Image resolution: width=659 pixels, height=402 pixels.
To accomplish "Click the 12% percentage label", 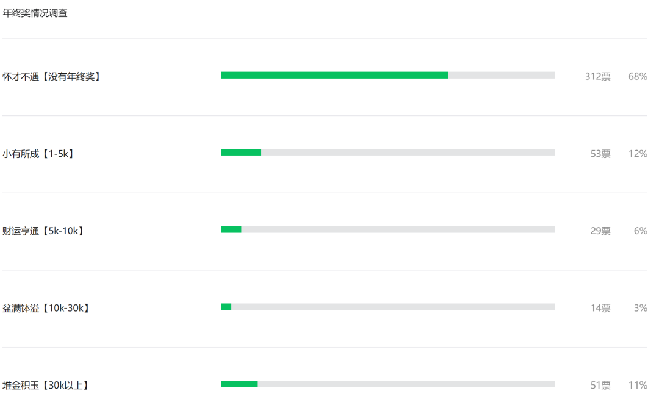I will pyautogui.click(x=638, y=154).
